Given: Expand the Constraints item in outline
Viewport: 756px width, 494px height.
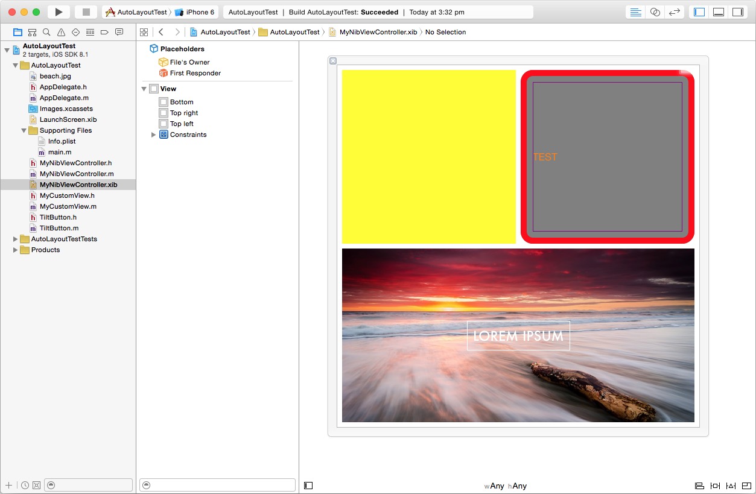Looking at the screenshot, I should click(x=153, y=135).
